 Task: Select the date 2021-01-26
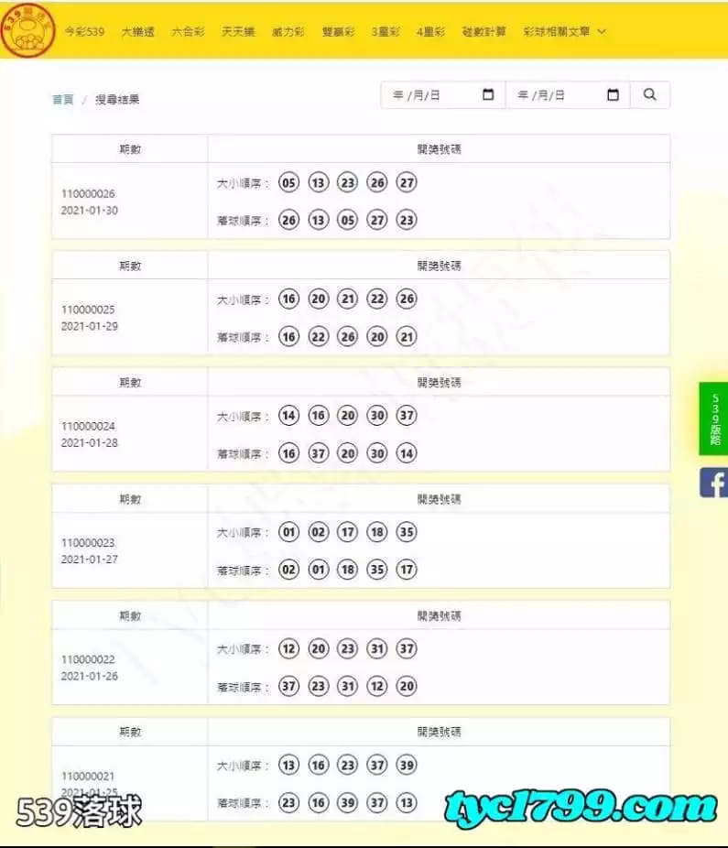pos(89,677)
